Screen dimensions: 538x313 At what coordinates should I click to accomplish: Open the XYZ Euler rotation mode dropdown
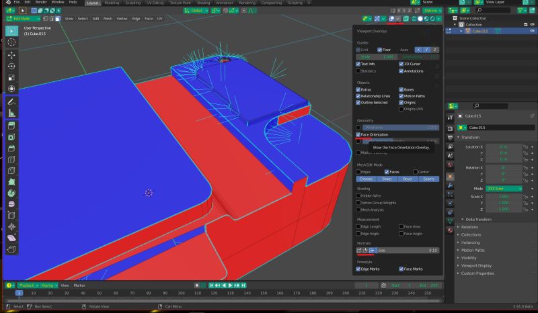pyautogui.click(x=504, y=189)
